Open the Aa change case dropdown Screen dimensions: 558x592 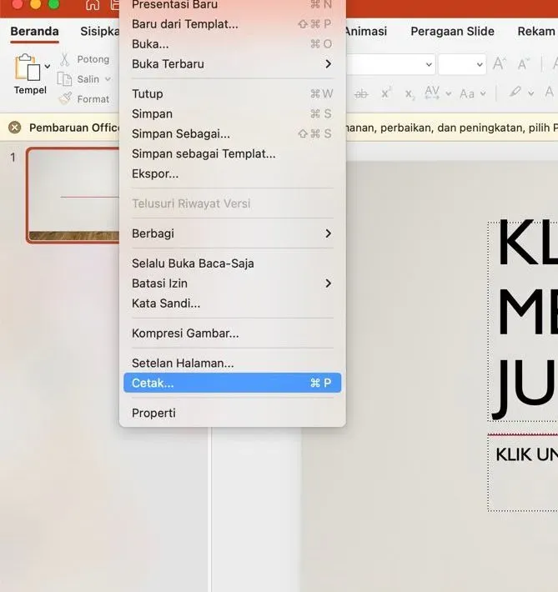[x=472, y=93]
